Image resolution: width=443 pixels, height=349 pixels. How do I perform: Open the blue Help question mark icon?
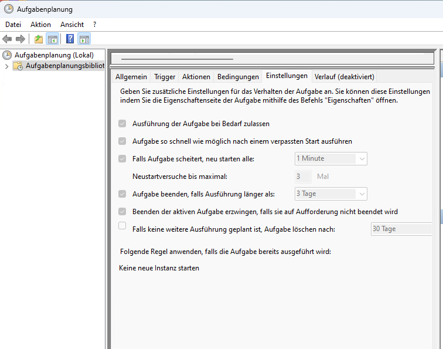(x=70, y=39)
